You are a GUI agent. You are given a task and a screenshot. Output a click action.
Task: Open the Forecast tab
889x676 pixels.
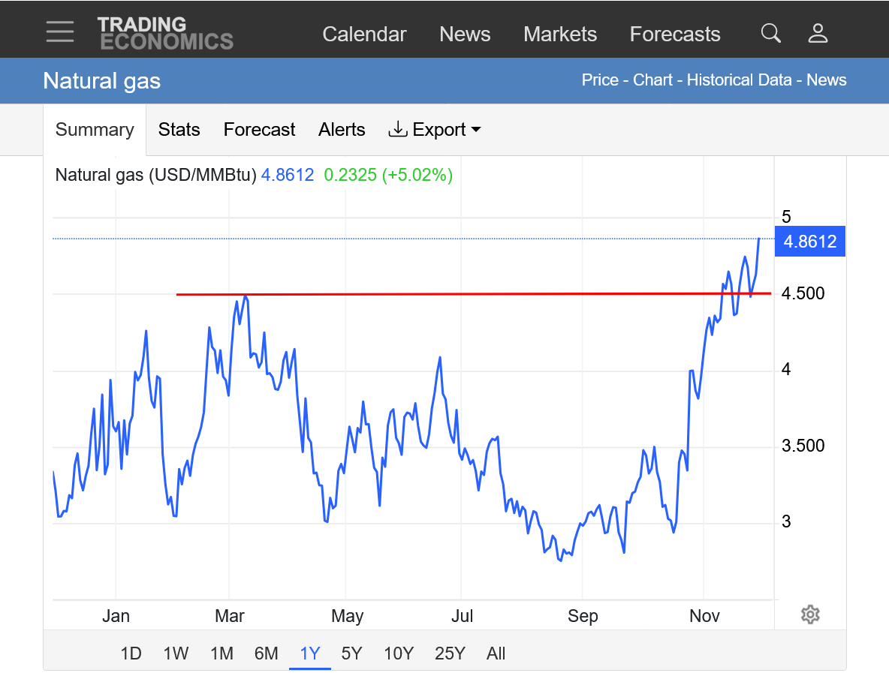coord(259,130)
